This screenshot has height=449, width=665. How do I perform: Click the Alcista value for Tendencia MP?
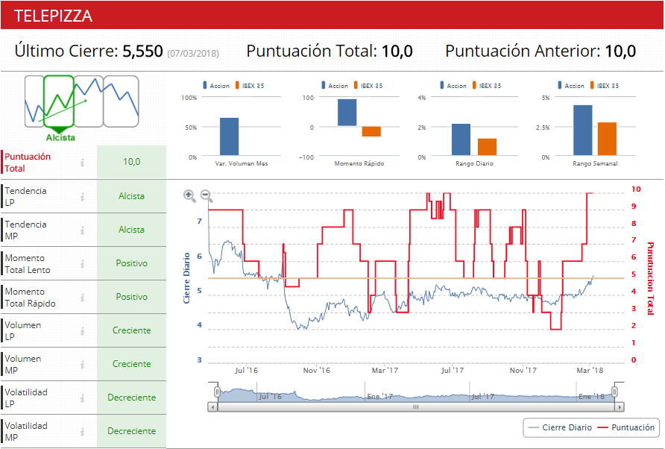click(x=131, y=230)
